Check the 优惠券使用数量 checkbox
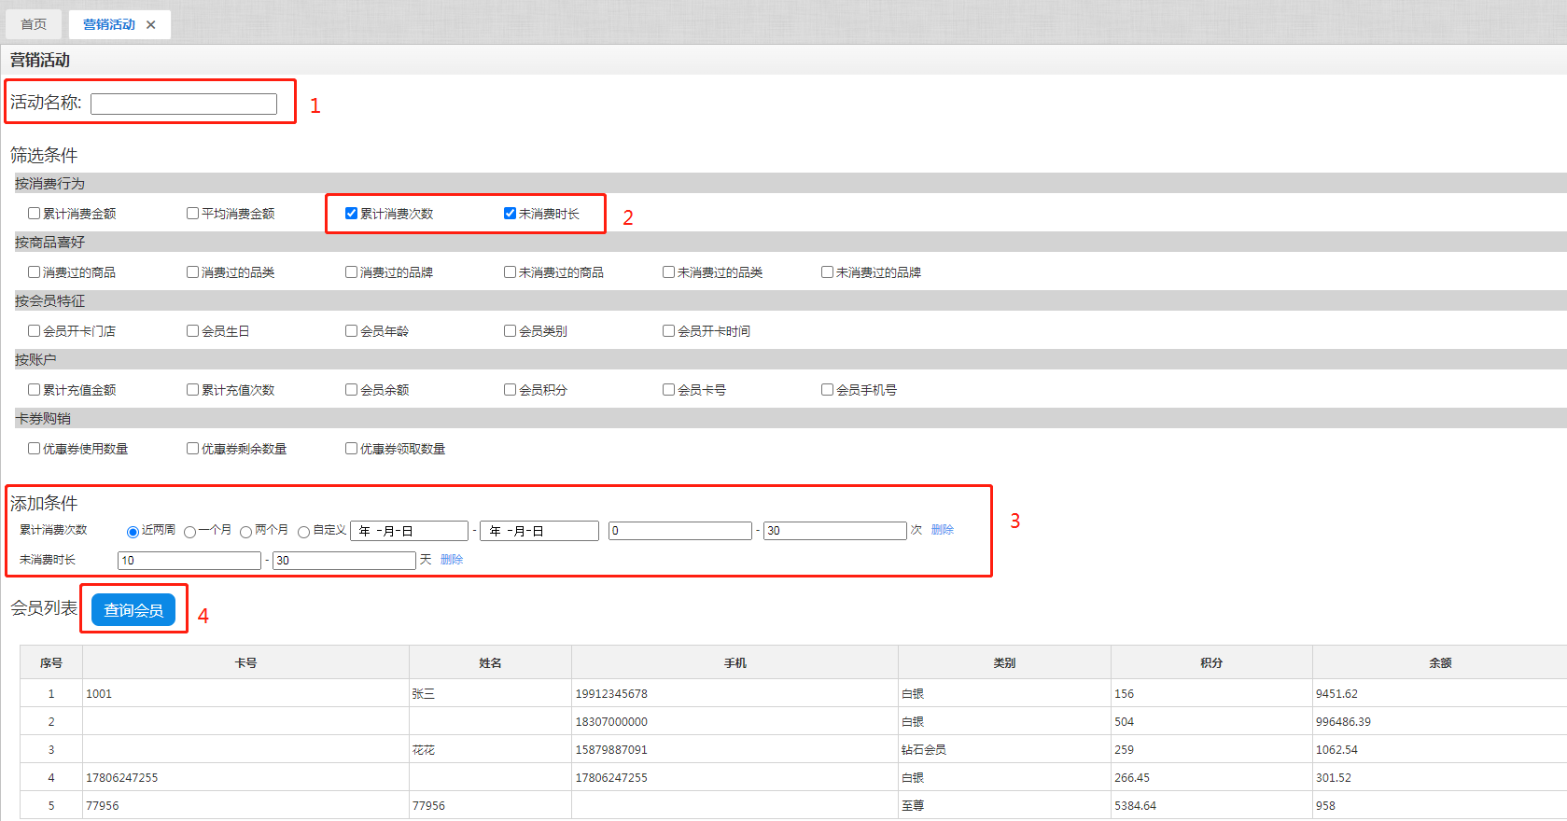This screenshot has width=1567, height=821. [35, 449]
